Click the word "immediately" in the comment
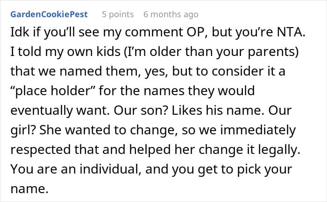Image resolution: width=327 pixels, height=202 pixels. [x=258, y=130]
